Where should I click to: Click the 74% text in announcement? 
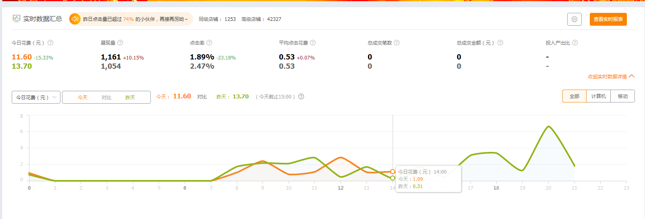[x=129, y=19]
